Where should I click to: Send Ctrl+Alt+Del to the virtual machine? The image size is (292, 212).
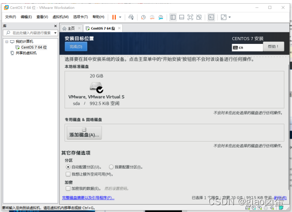131,17
